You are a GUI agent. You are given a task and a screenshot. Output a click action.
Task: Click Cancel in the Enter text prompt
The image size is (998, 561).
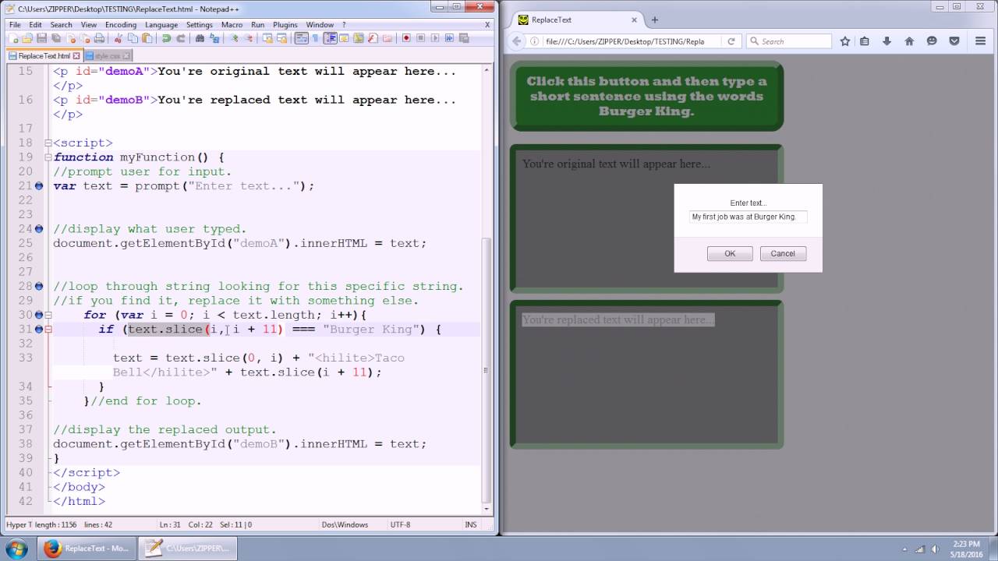click(783, 253)
